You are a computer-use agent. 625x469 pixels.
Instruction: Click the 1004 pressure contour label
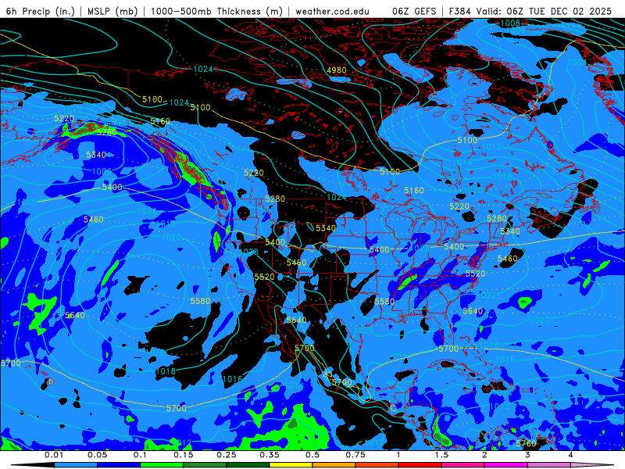577,62
